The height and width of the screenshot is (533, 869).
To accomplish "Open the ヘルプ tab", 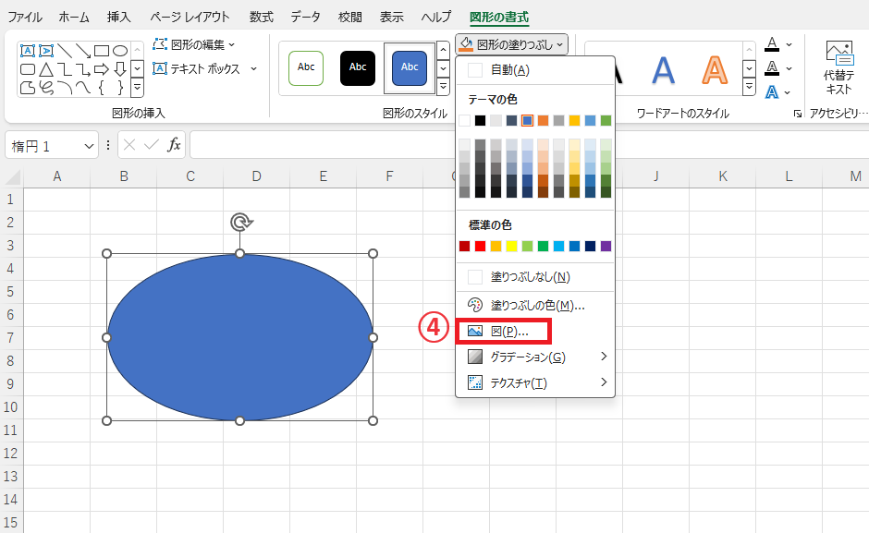I will [436, 18].
